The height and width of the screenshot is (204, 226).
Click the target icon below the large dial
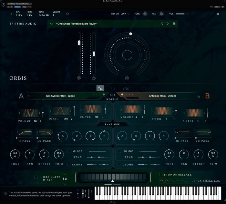127,78
